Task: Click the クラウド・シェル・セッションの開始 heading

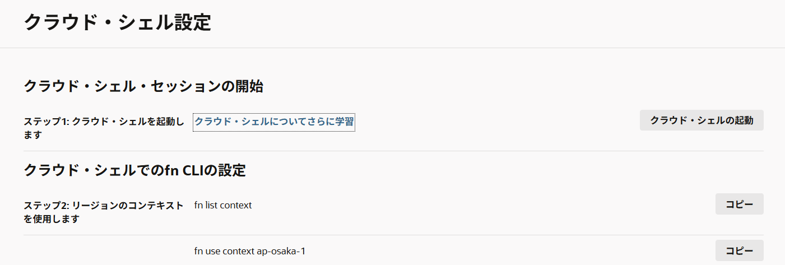Action: point(143,86)
